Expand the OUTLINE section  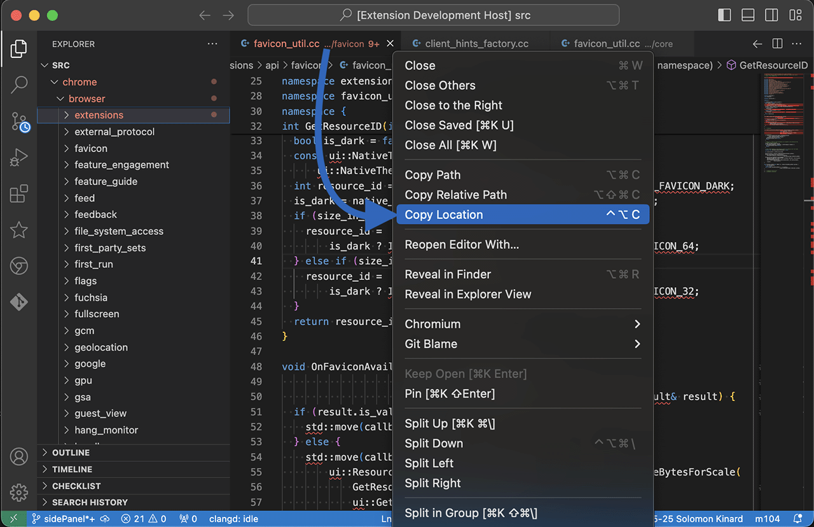71,453
